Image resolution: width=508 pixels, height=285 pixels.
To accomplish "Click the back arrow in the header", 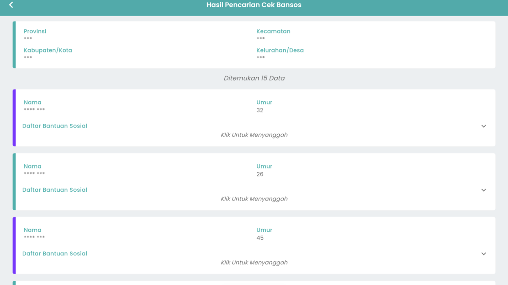I will click(11, 5).
